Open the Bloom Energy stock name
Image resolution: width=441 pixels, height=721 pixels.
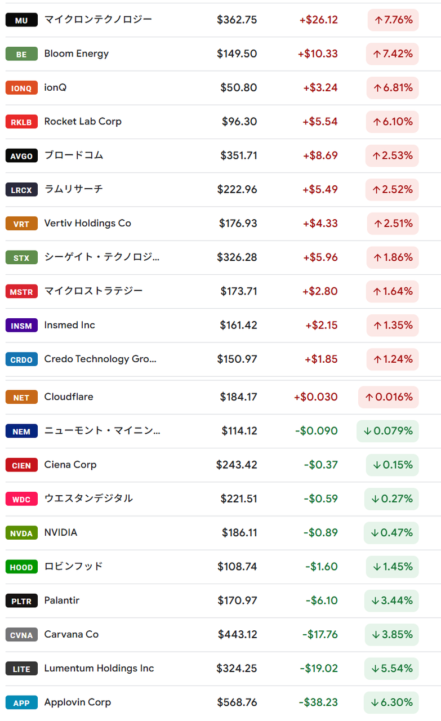[77, 54]
